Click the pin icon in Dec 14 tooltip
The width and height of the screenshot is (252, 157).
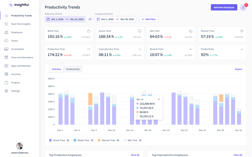tap(159, 100)
